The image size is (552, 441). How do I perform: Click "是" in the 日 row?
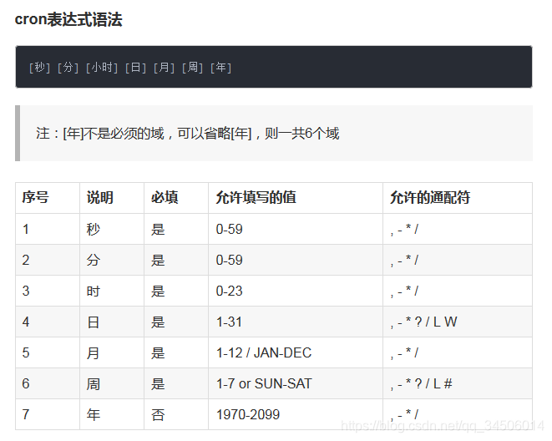[x=158, y=322]
